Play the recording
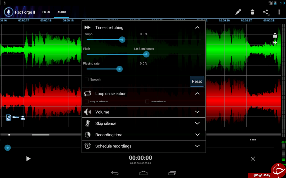286x178 pixels. 28,159
